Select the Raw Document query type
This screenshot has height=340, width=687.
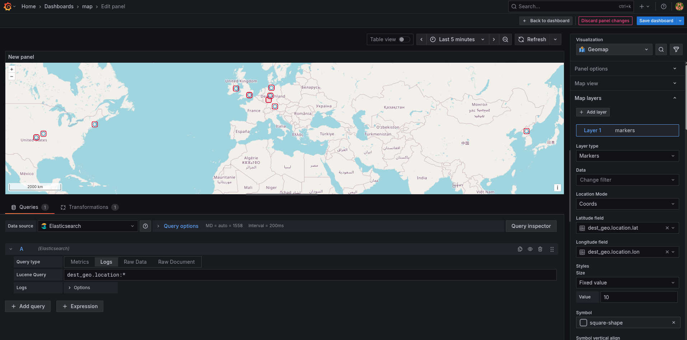click(176, 262)
